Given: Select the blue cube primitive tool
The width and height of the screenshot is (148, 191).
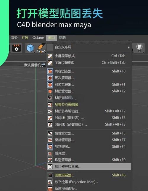Looking at the screenshot, I should click(30, 48).
